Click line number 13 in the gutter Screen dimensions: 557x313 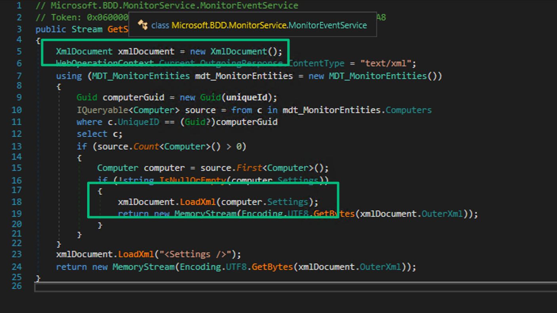17,146
